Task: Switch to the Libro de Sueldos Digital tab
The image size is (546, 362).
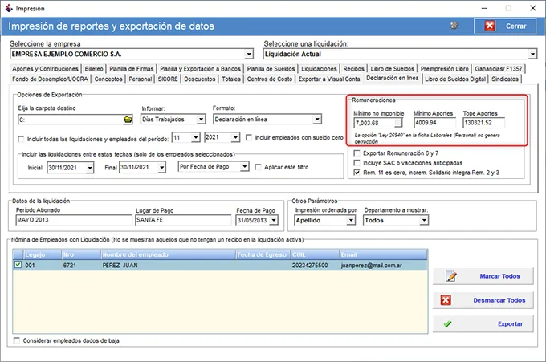Action: tap(455, 79)
